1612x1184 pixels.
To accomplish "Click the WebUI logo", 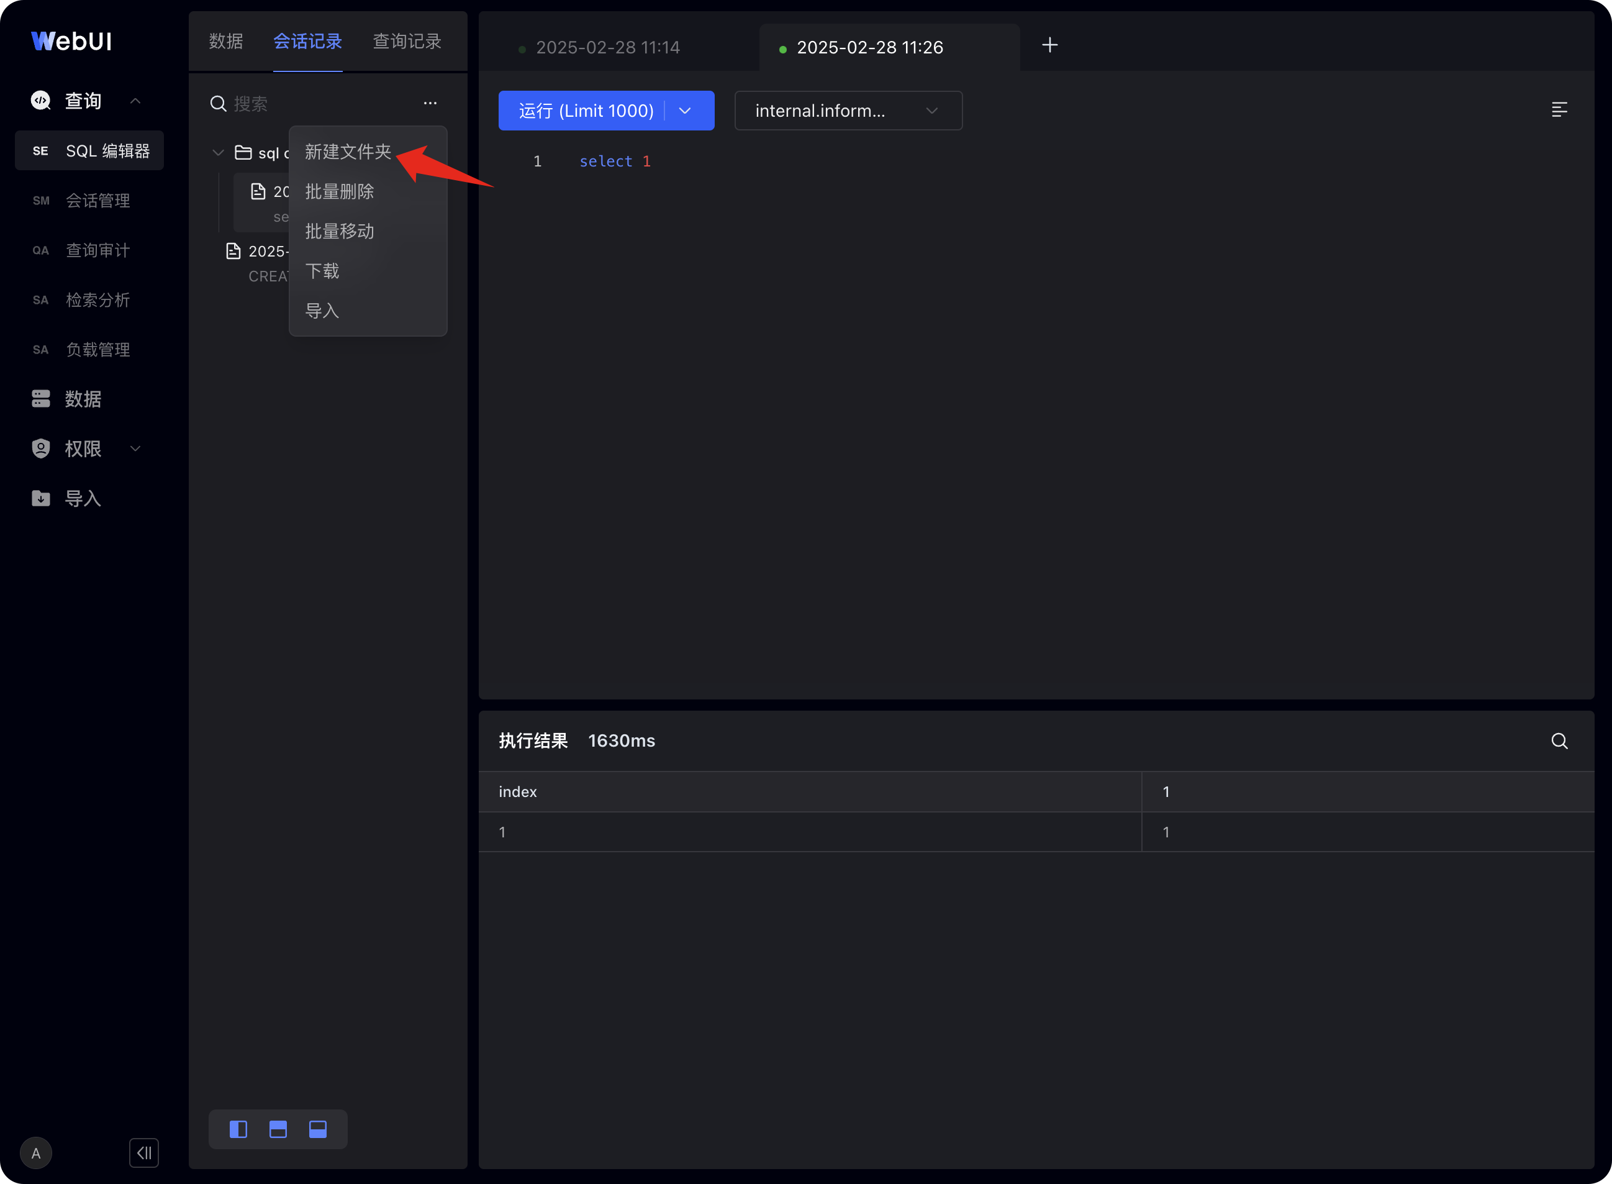I will click(71, 41).
